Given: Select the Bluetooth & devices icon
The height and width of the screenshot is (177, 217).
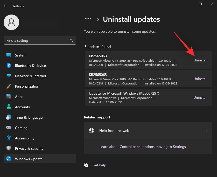Looking at the screenshot, I should [9, 66].
